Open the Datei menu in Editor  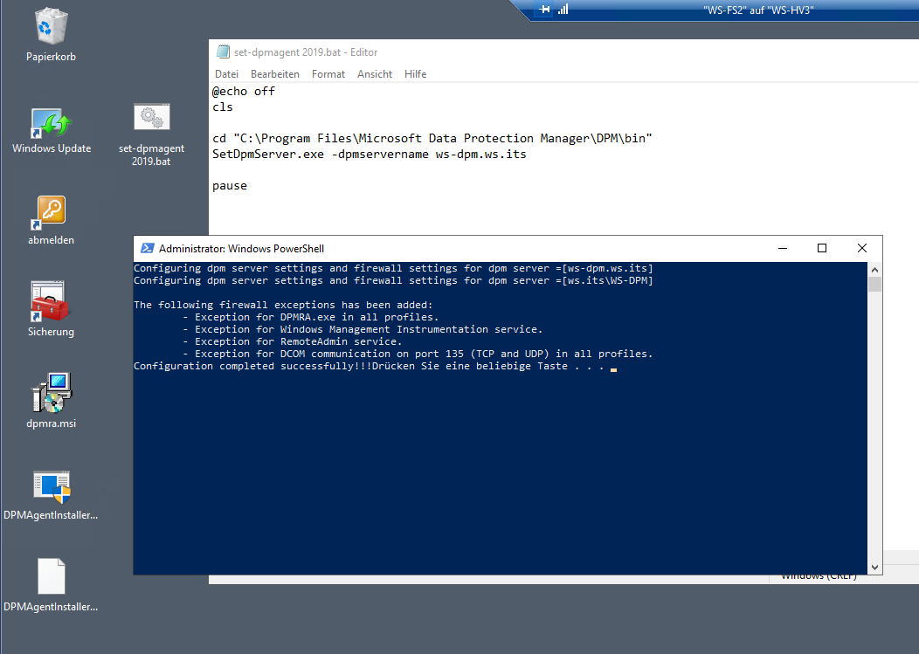coord(226,74)
